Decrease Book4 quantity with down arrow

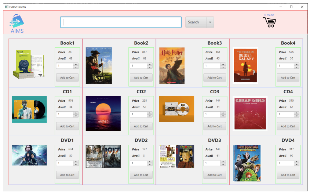(x=296, y=67)
